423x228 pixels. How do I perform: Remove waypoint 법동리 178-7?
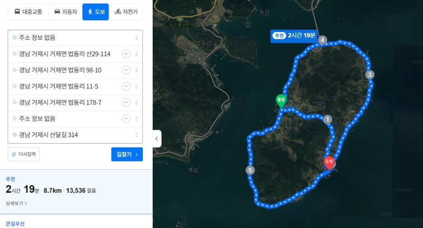[126, 102]
